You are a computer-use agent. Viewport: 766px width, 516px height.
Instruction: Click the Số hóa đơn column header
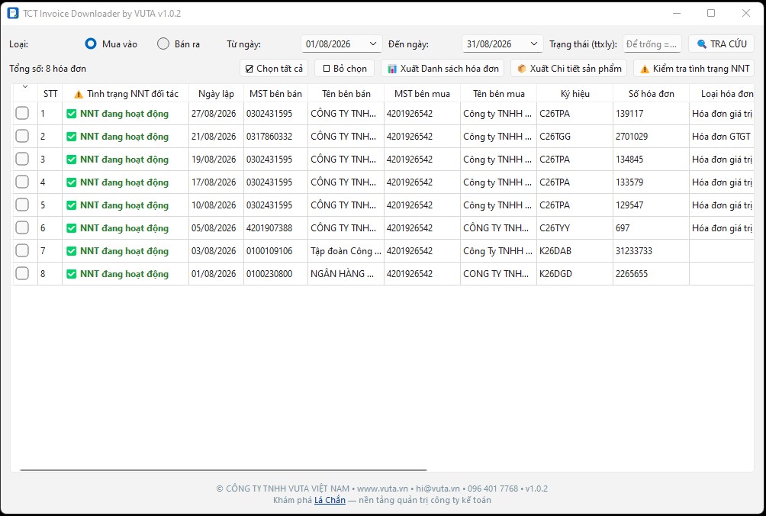pyautogui.click(x=652, y=94)
